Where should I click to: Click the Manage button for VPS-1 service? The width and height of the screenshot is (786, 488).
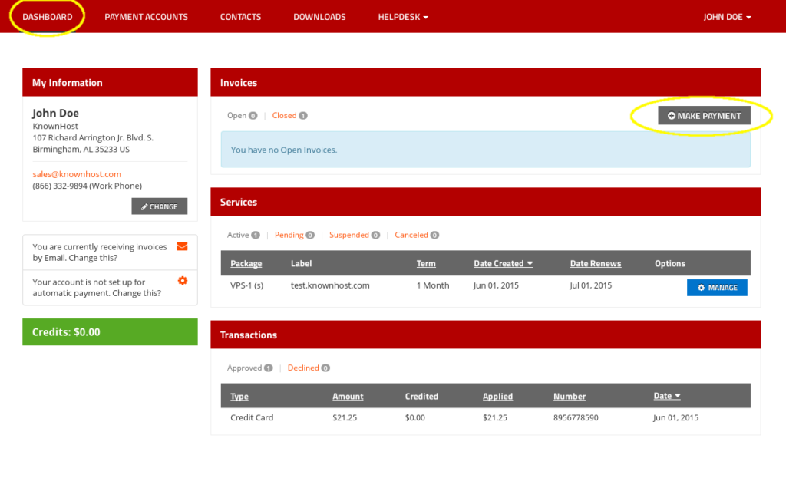[x=717, y=288]
